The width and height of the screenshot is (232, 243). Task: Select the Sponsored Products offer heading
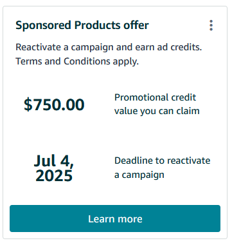point(82,25)
